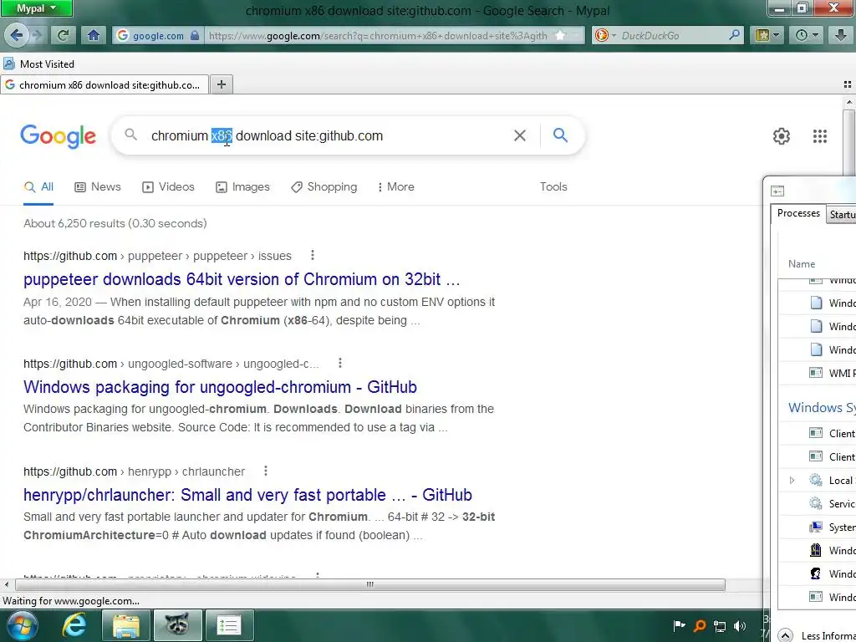Click the Task Manager taskbar icon
Viewport: 856px width, 642px height.
229,625
